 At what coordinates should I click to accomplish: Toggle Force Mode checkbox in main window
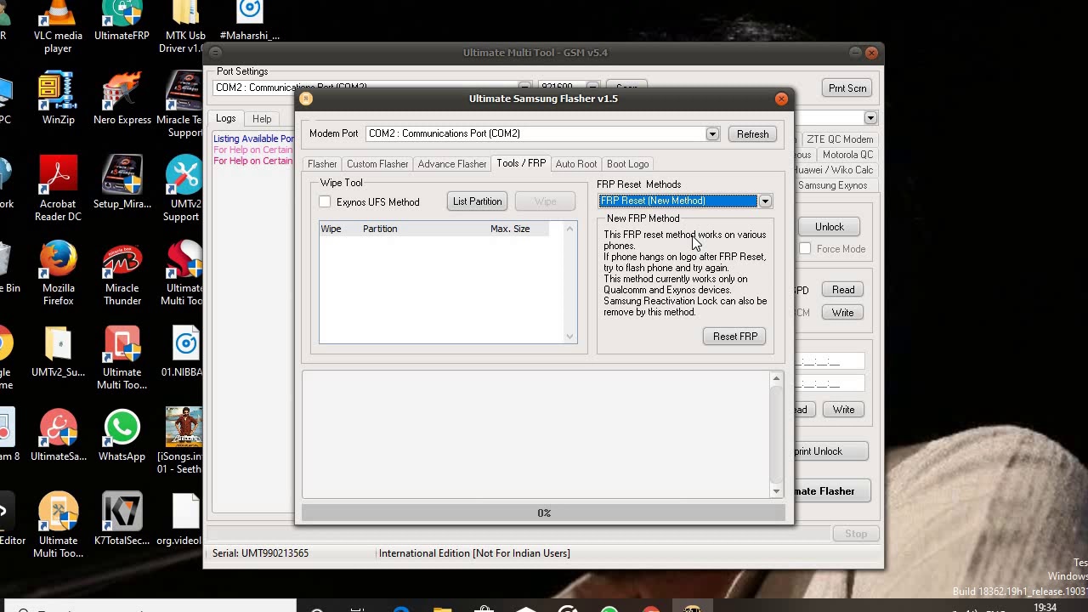pyautogui.click(x=805, y=249)
